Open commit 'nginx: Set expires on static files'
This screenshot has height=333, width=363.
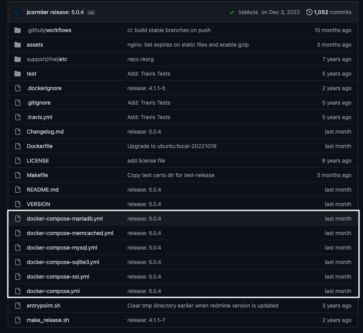click(188, 45)
